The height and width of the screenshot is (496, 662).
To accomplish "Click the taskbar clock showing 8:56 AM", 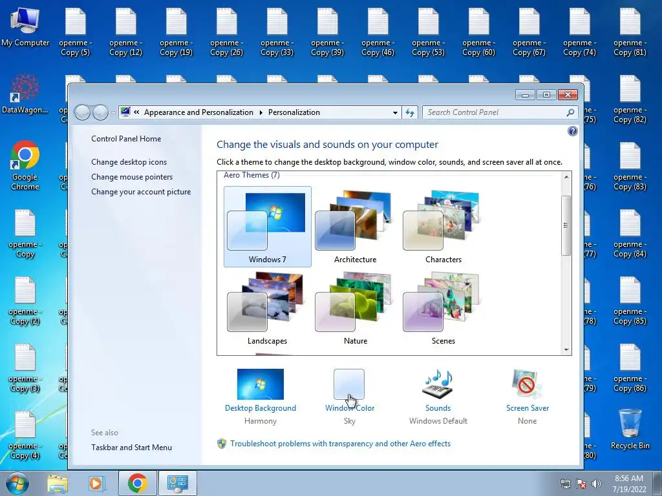I will (629, 484).
